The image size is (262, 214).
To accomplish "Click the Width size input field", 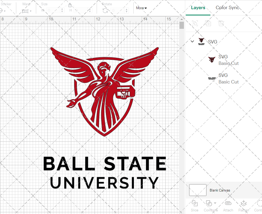I will click(53, 10).
